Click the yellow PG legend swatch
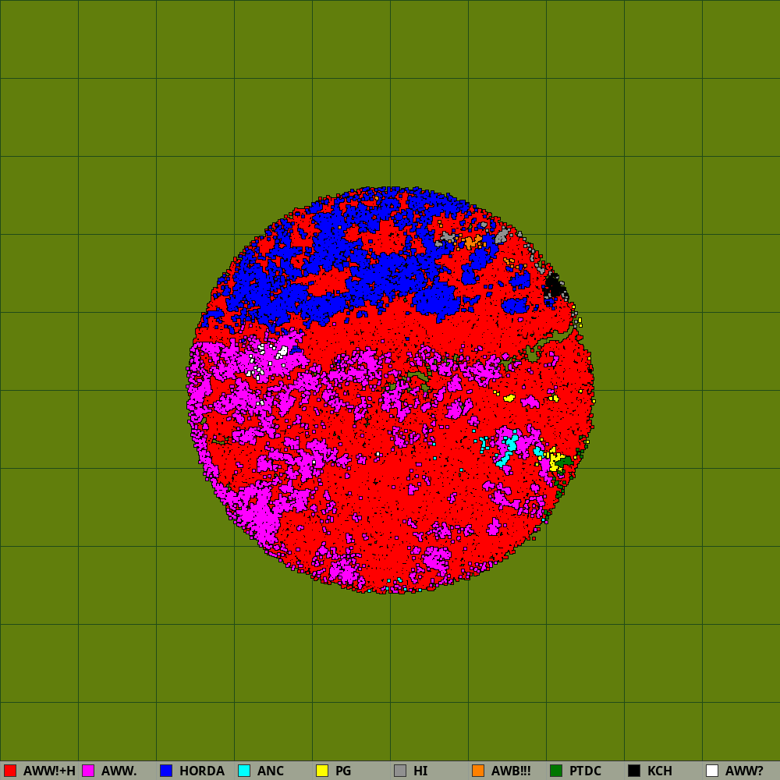Image resolution: width=780 pixels, height=780 pixels. pyautogui.click(x=322, y=771)
